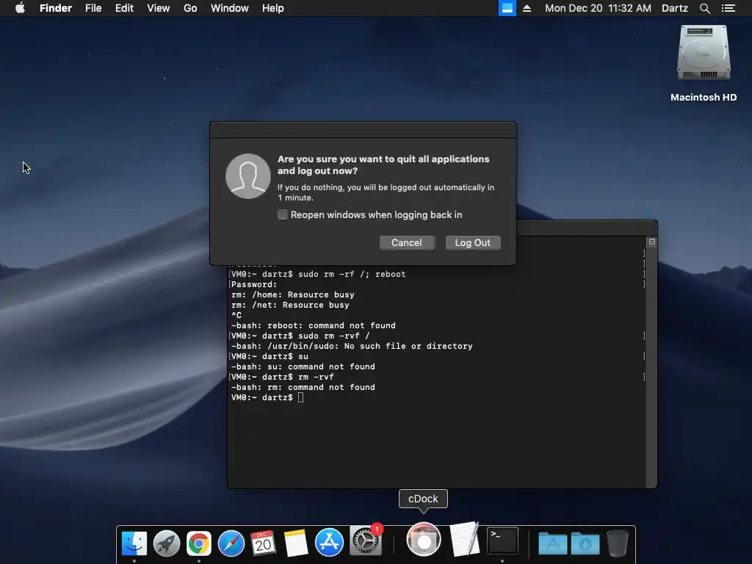
Task: Click the Log Out button
Action: click(473, 242)
